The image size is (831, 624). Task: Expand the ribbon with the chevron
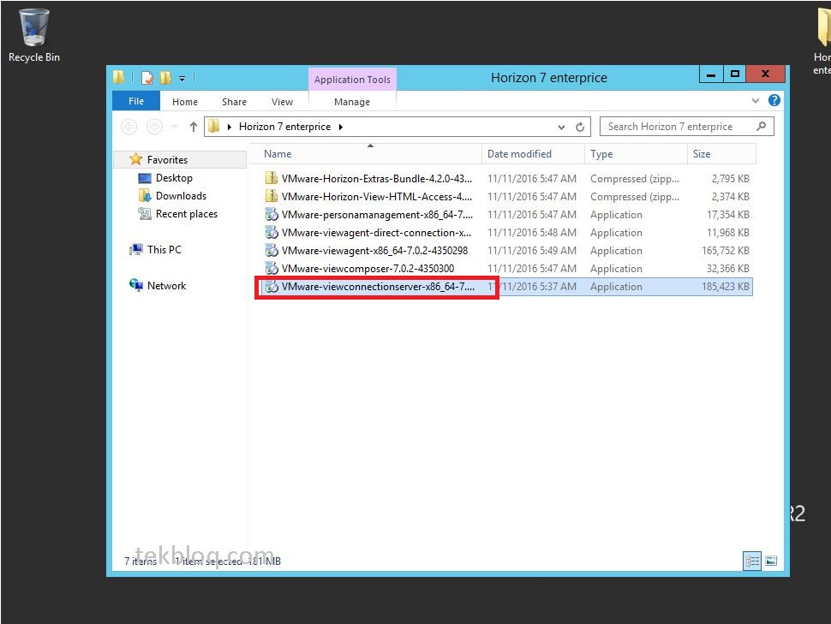[756, 100]
